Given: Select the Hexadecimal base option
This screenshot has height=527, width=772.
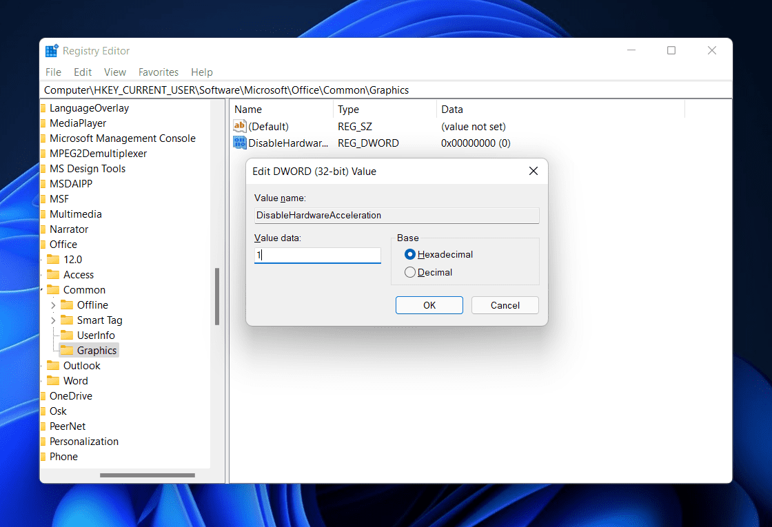Looking at the screenshot, I should 410,255.
